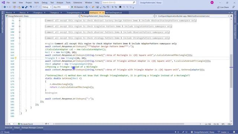Open the Analyze menu
The width and height of the screenshot is (238, 134).
click(60, 3)
